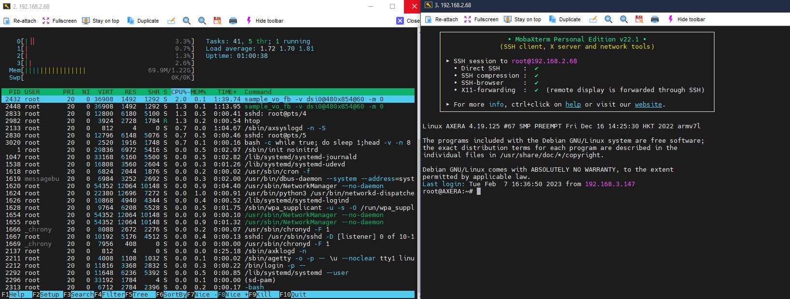
Task: Click last login IP 192.168.3.147
Action: click(610, 184)
